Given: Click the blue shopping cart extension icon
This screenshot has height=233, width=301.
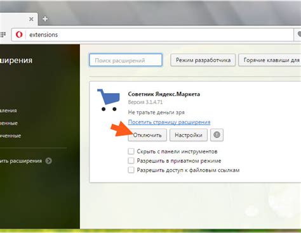Looking at the screenshot, I should (x=109, y=100).
